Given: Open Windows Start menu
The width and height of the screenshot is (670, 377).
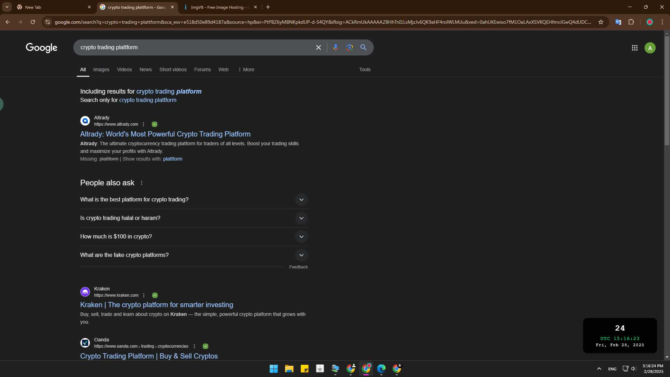Looking at the screenshot, I should (x=274, y=369).
